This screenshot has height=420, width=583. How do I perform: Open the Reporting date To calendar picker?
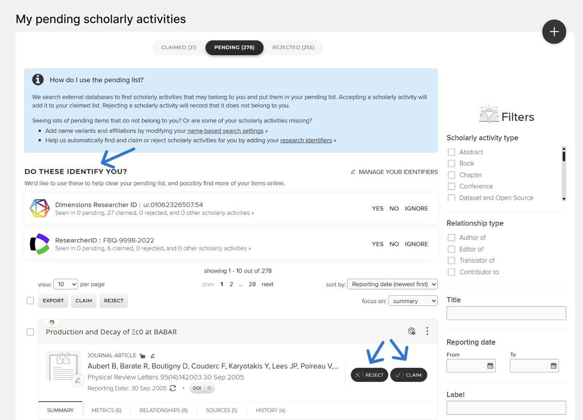(x=553, y=365)
